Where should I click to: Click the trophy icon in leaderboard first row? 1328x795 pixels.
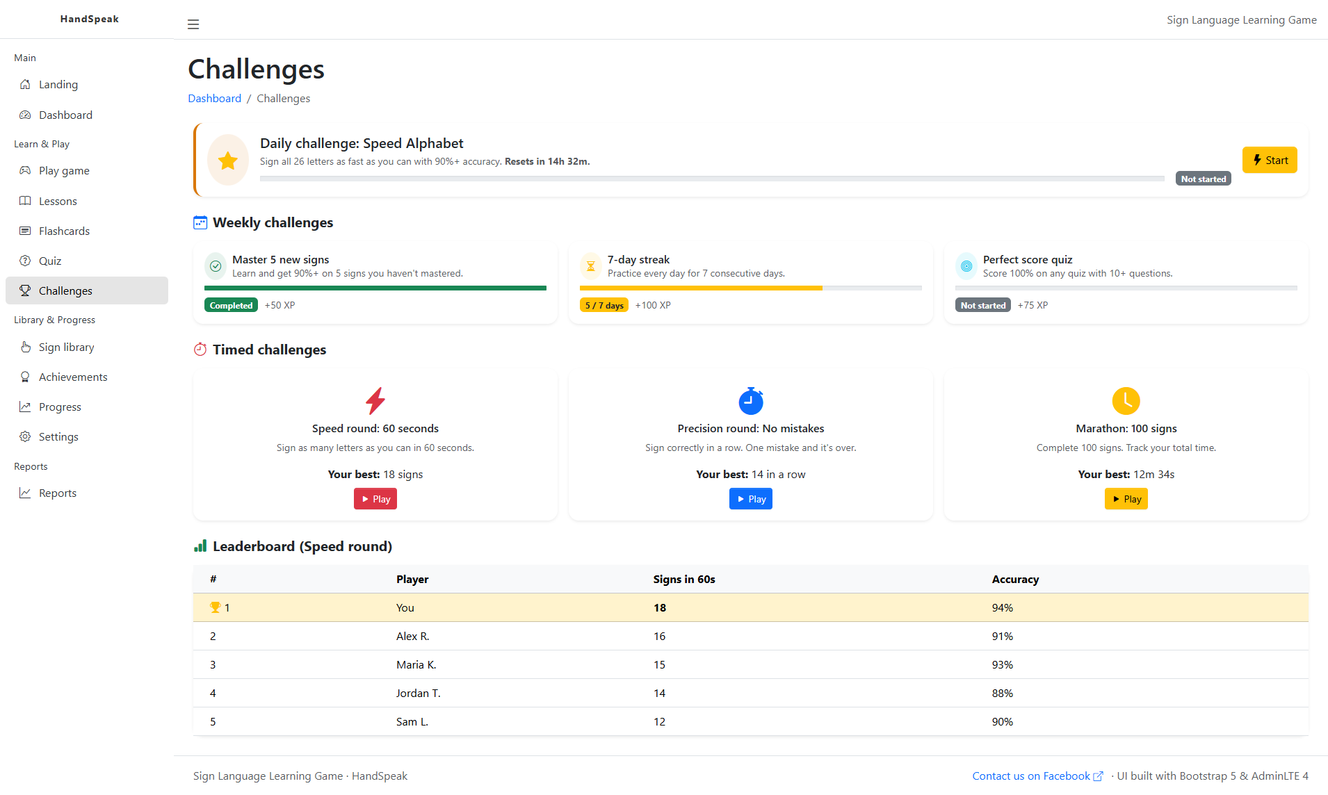click(215, 607)
